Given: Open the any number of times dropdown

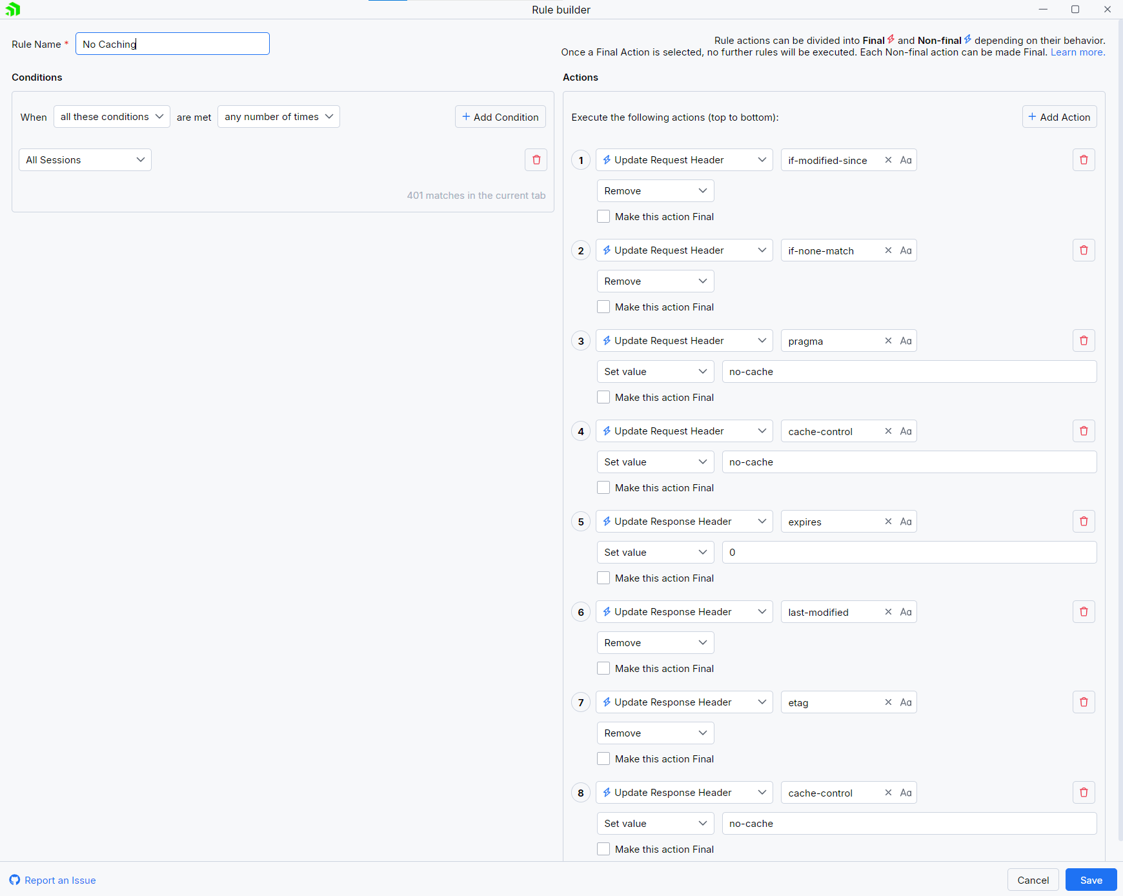Looking at the screenshot, I should 278,116.
